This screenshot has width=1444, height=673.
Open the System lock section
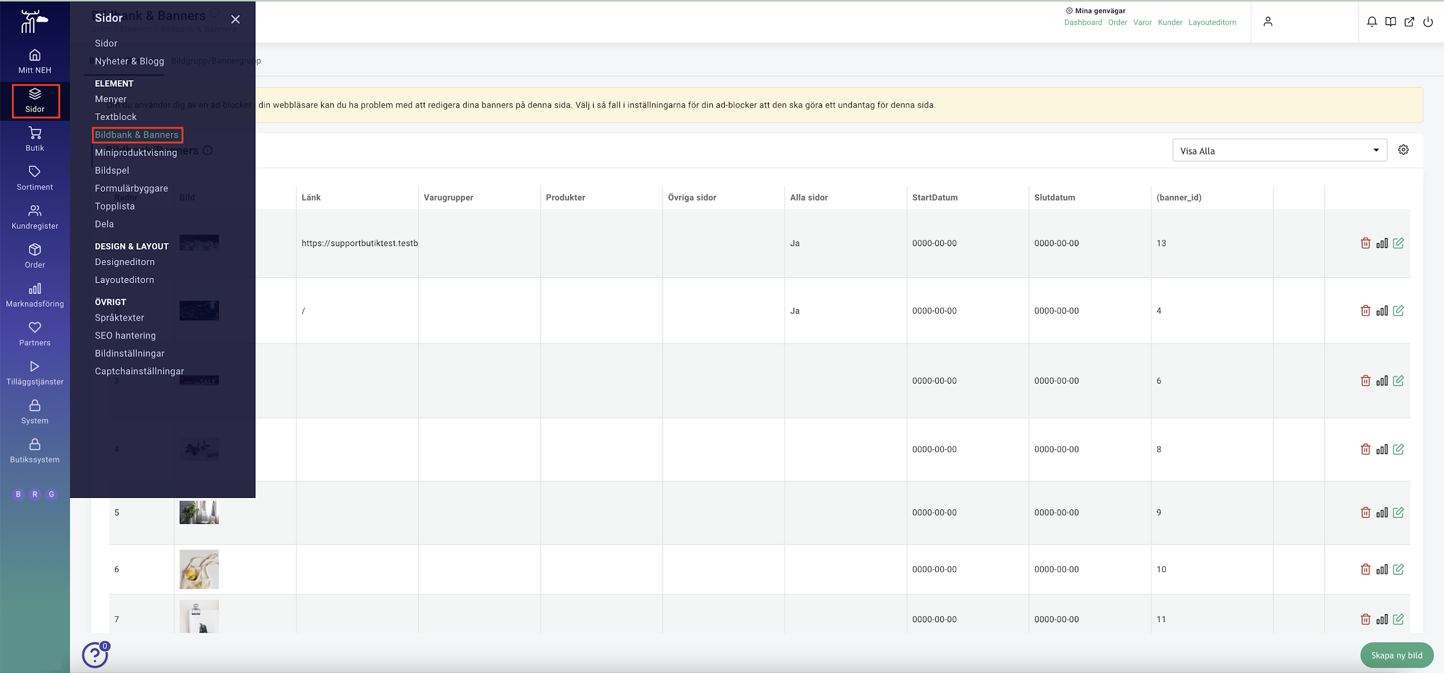tap(35, 412)
